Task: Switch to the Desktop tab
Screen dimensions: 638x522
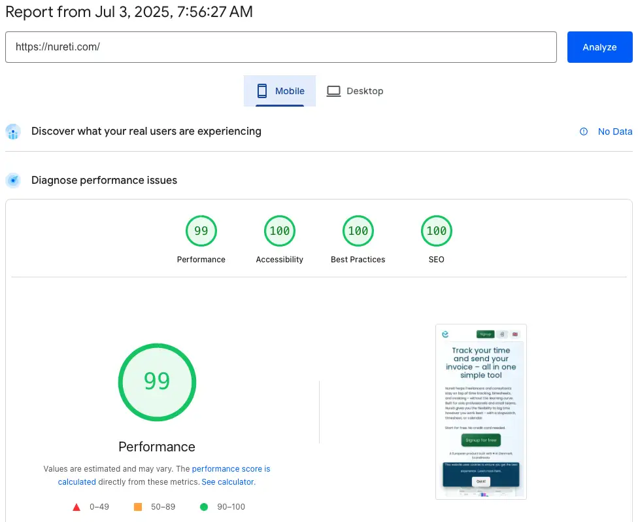Action: point(355,91)
